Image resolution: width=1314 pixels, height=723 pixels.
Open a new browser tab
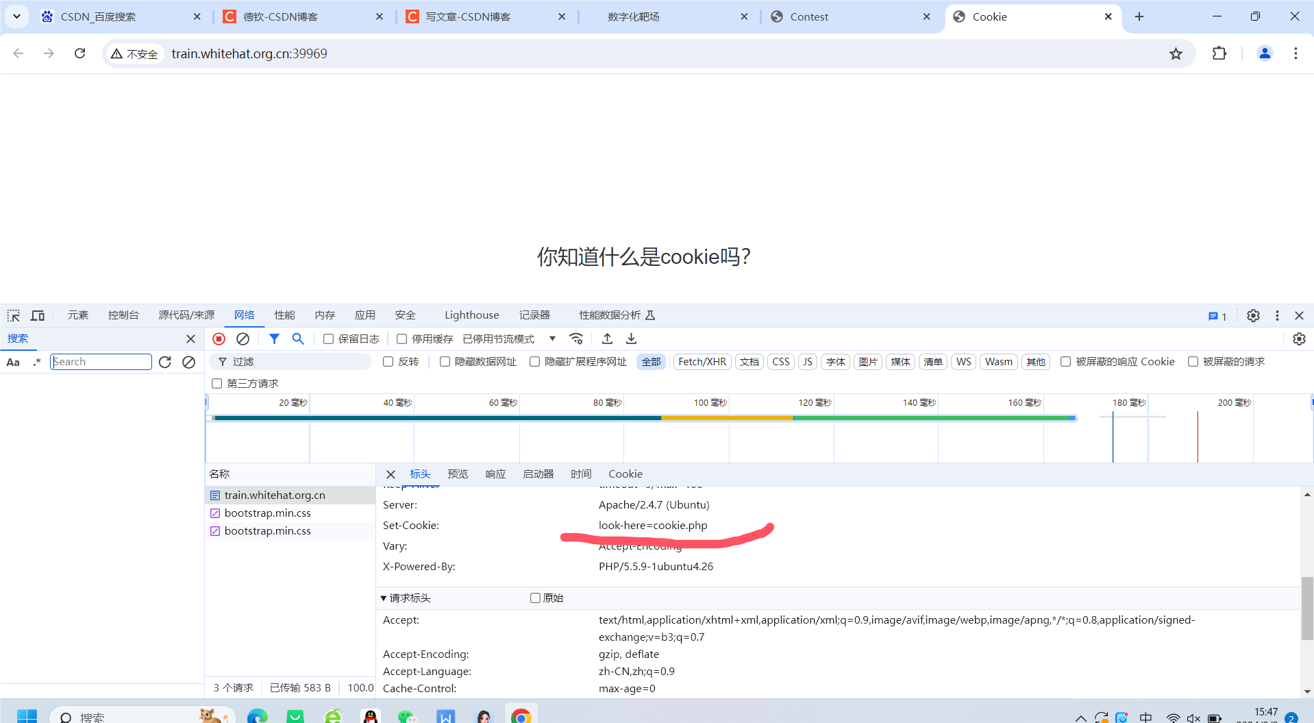pos(1139,16)
